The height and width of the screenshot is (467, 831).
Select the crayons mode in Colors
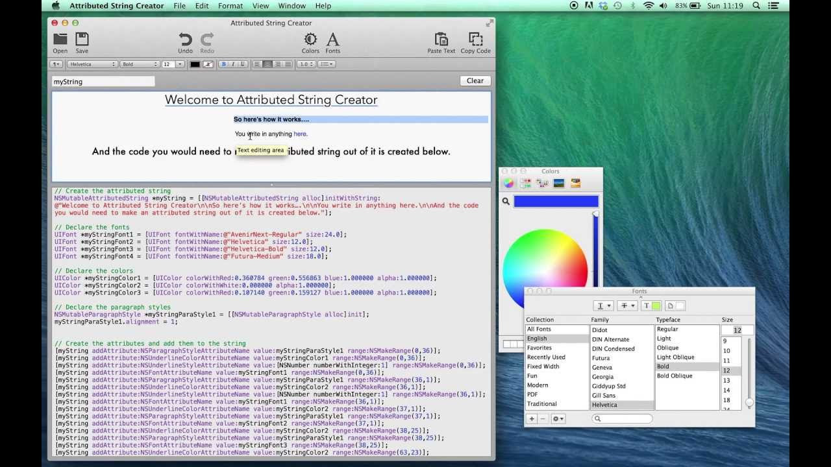575,184
